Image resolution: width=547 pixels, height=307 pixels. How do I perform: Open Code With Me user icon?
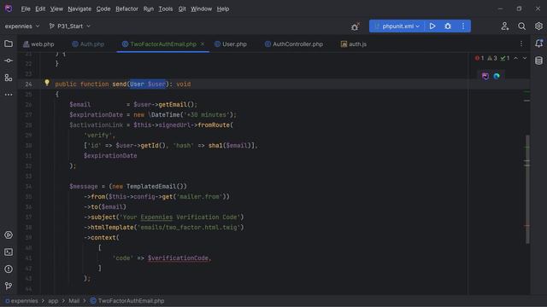pyautogui.click(x=505, y=26)
